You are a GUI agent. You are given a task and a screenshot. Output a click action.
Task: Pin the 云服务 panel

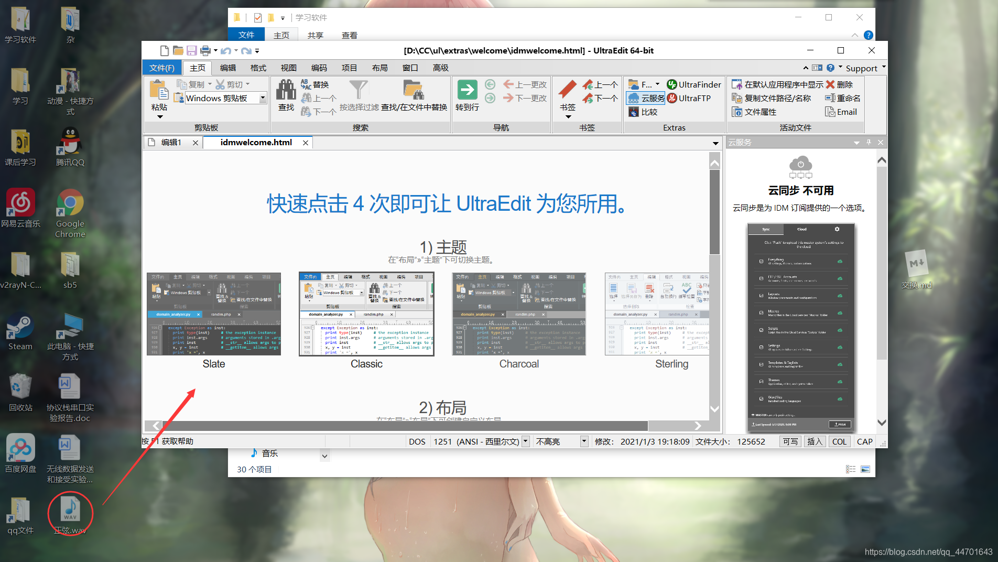869,143
